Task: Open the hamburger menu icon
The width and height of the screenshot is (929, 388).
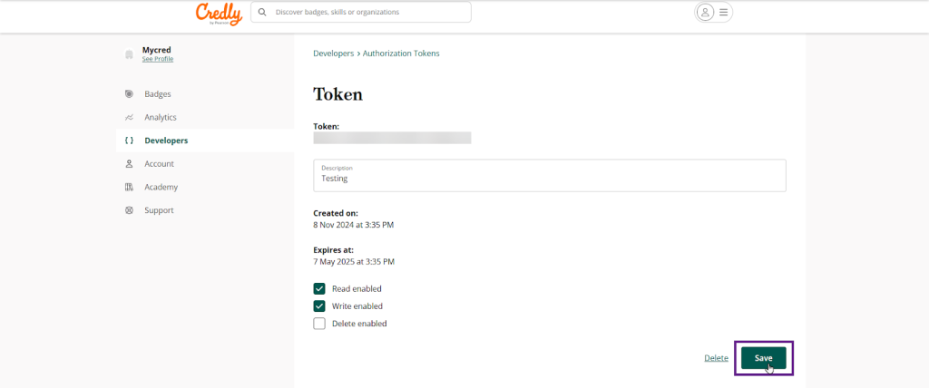Action: (723, 13)
